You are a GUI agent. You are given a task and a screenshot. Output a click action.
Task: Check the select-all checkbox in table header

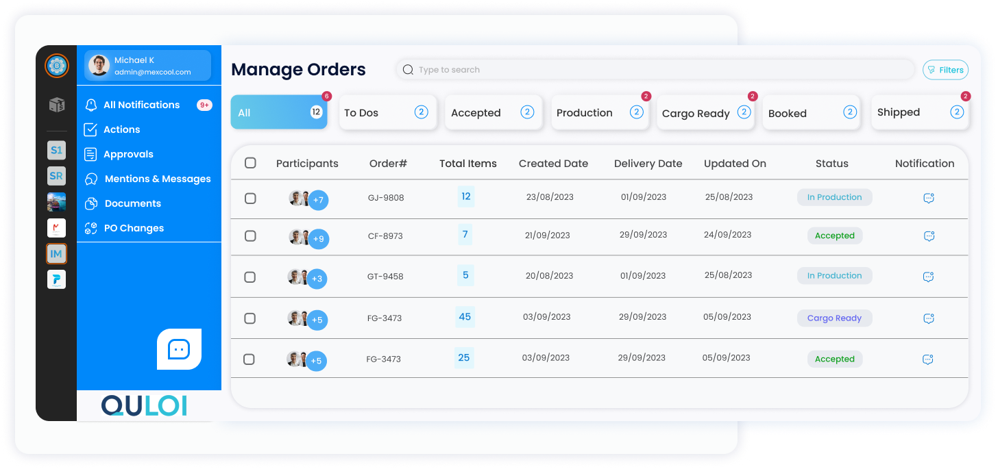tap(250, 163)
